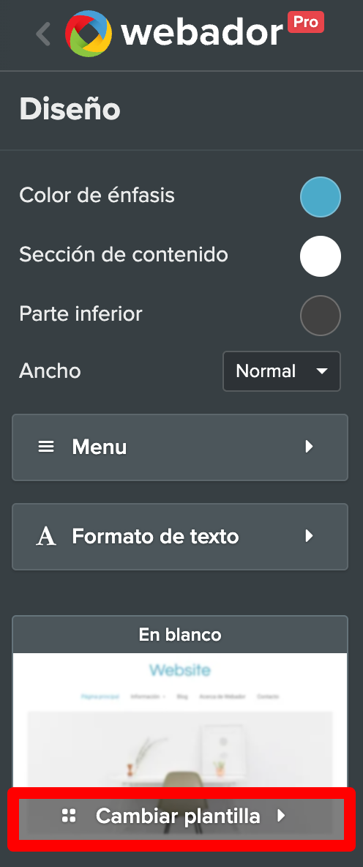Click the letter A text format icon

[x=46, y=536]
